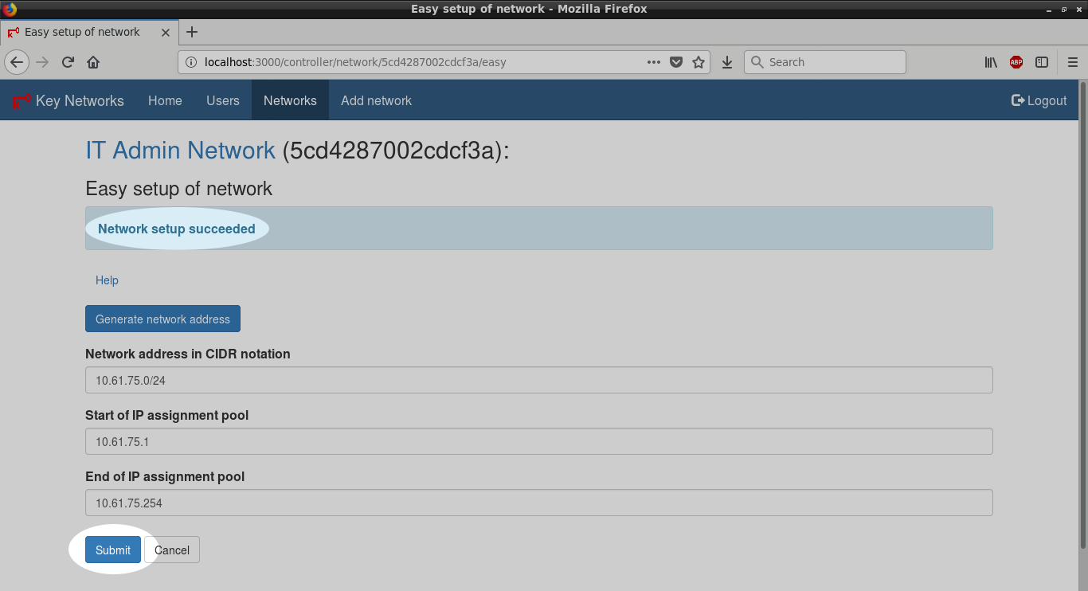Save page to Pocket icon
This screenshot has height=591, width=1088.
coord(676,62)
